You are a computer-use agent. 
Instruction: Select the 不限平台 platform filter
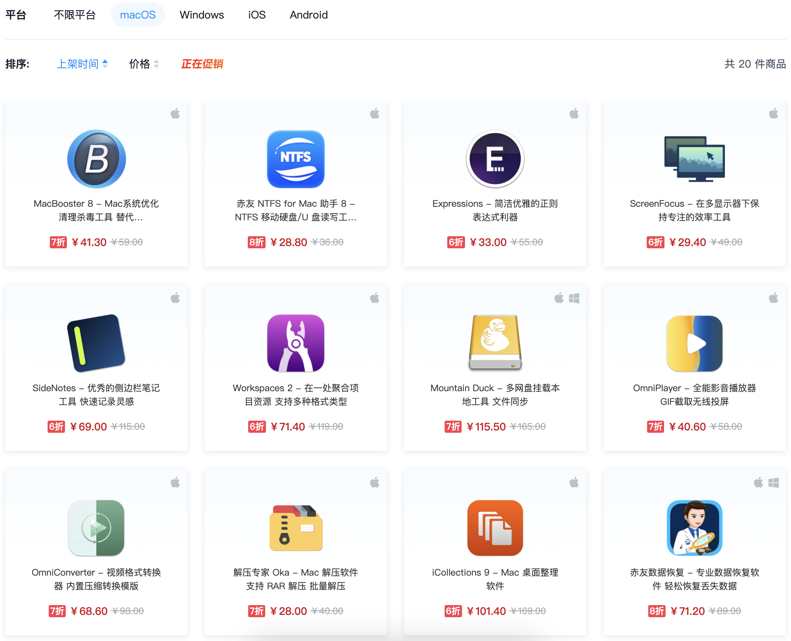point(74,15)
